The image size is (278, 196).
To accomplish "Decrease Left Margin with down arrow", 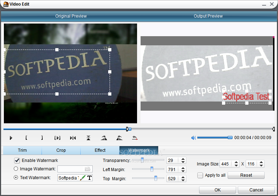I will coord(183,171).
